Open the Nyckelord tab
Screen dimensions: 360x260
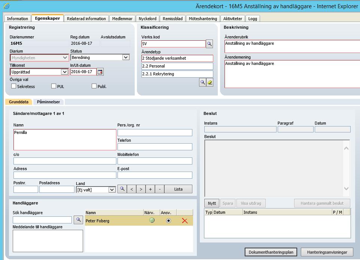[x=147, y=19]
